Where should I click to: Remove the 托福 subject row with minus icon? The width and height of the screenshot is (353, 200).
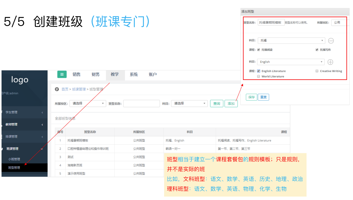pos(331,41)
